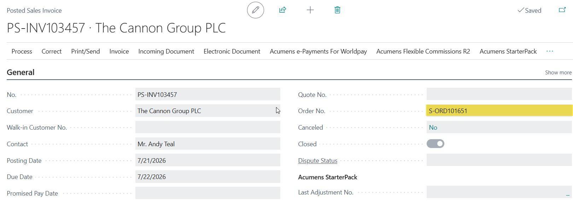Select the No. field PS-INV103457
This screenshot has height=216, width=573.
coord(207,94)
